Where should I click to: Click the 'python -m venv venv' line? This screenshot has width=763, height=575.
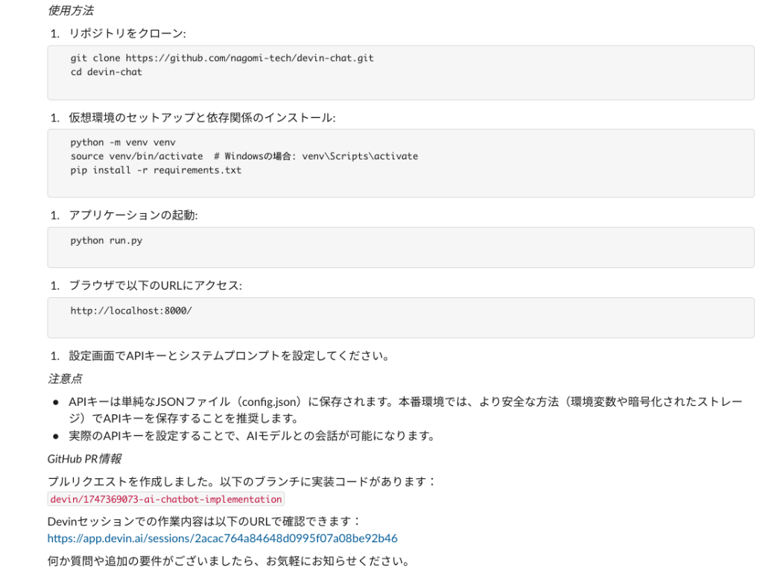[123, 142]
